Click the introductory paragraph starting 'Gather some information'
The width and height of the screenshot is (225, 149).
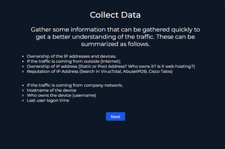click(x=115, y=37)
